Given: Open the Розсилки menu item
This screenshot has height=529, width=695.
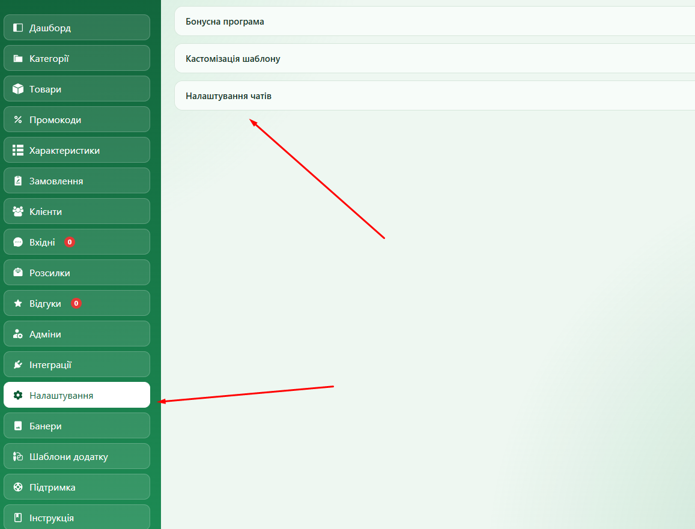Looking at the screenshot, I should 77,273.
